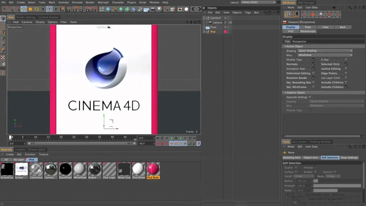Open Soft Selection Mode Group dropdown
This screenshot has height=206, width=366.
coord(333,176)
